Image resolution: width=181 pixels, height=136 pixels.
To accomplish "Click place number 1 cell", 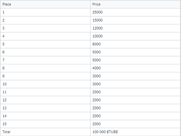I will (x=45, y=12).
